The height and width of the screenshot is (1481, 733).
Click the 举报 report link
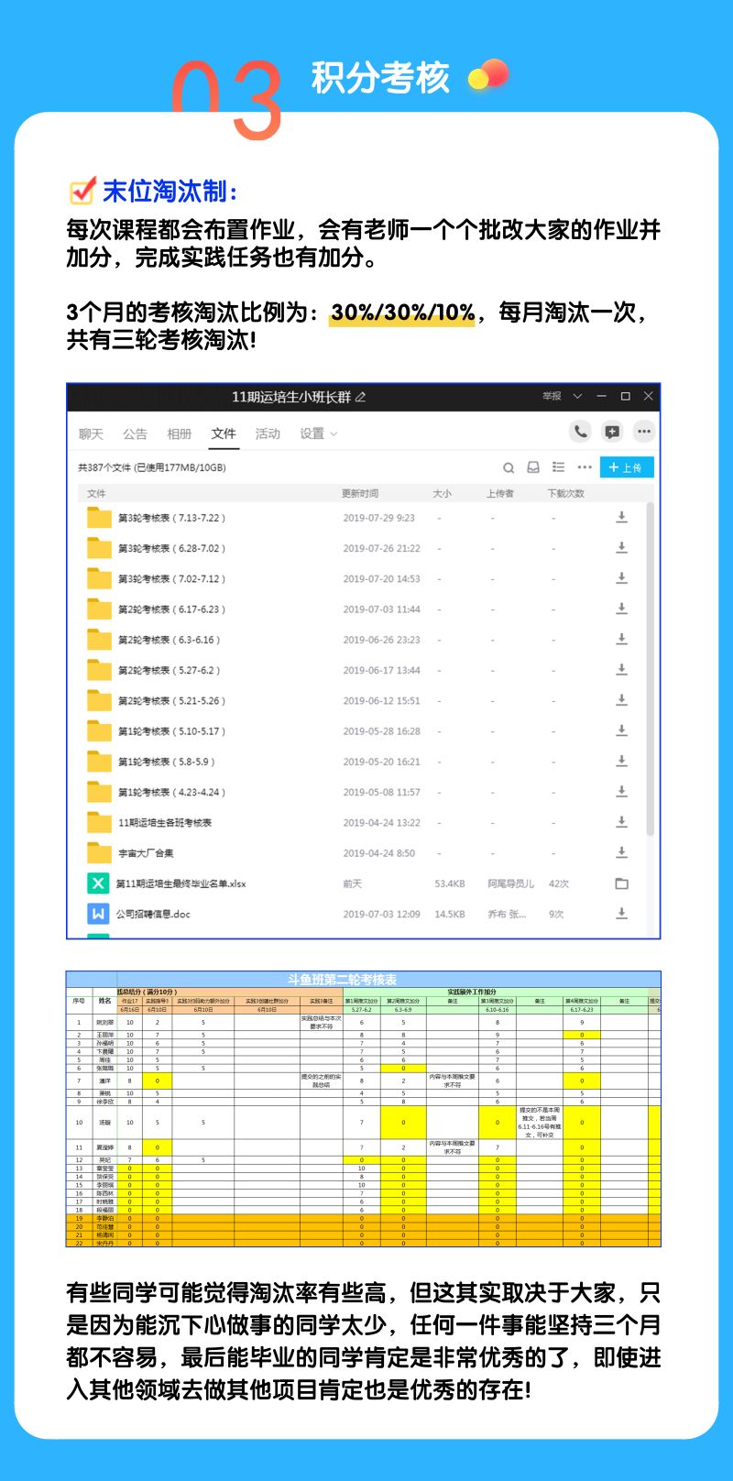coord(552,397)
